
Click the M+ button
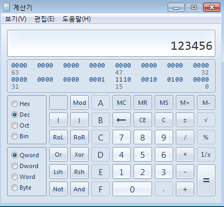185,103
